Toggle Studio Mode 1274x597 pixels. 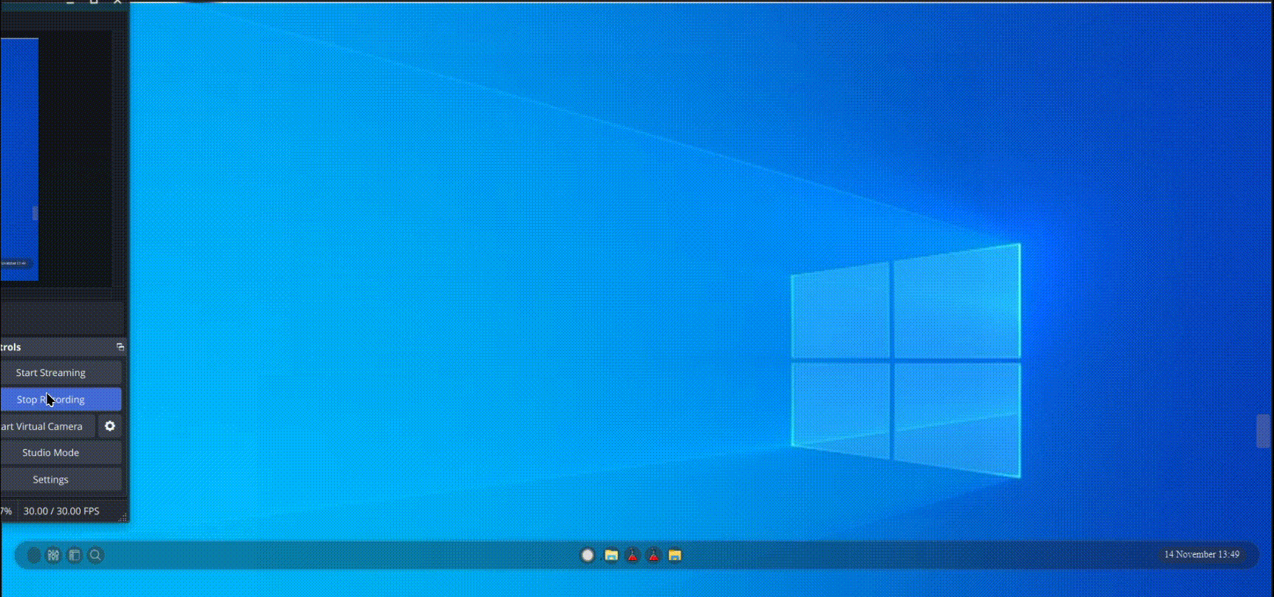(52, 453)
